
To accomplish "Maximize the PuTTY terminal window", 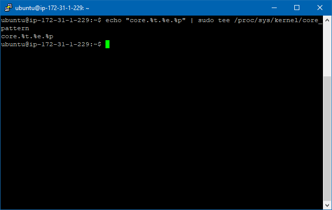I will (297, 8).
